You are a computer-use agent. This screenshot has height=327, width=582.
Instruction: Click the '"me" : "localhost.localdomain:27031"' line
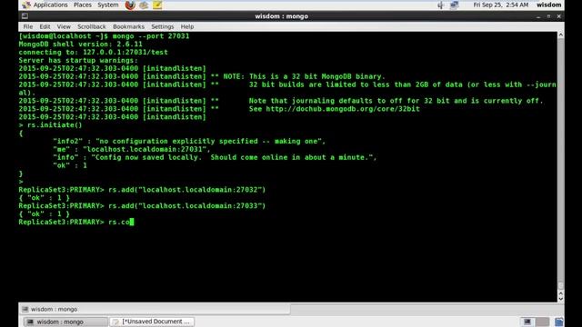tap(132, 149)
